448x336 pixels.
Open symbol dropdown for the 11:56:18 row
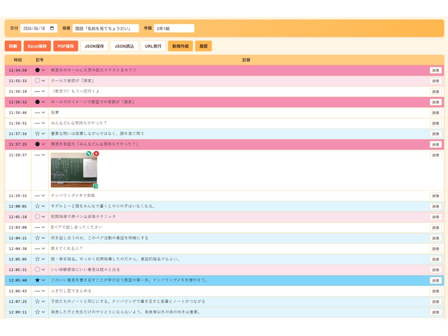click(43, 91)
